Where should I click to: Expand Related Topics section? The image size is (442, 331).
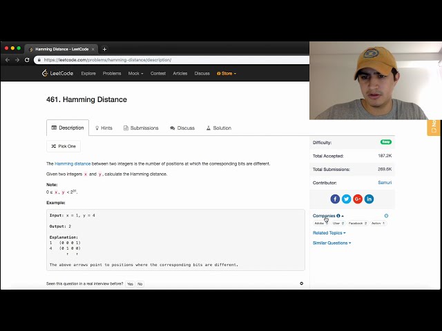click(x=329, y=233)
